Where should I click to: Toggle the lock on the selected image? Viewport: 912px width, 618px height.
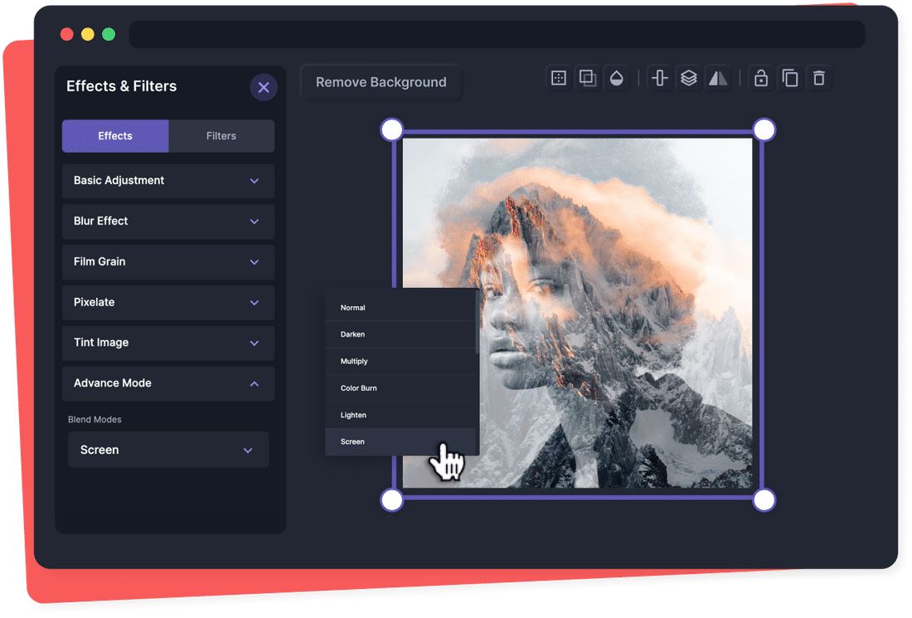pos(760,77)
